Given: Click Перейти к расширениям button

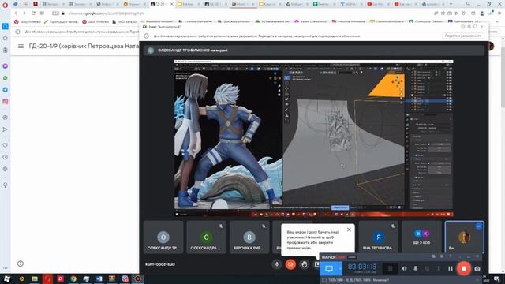Looking at the screenshot, I should click(x=463, y=35).
